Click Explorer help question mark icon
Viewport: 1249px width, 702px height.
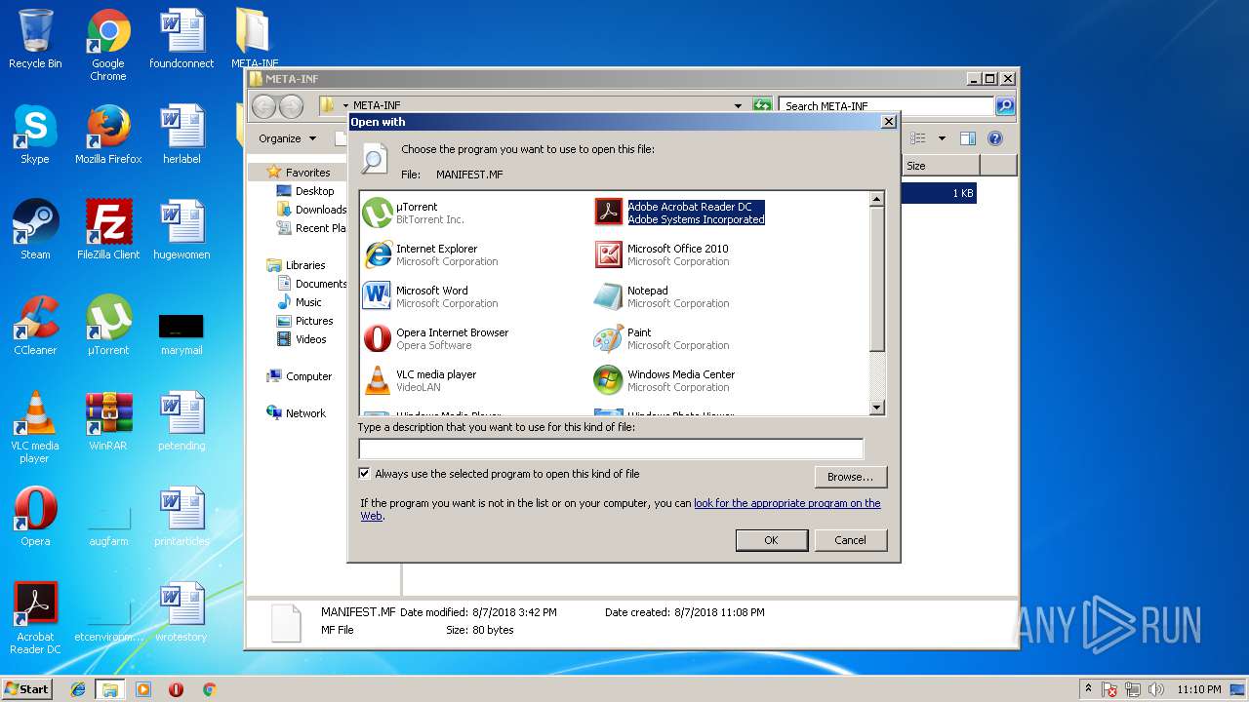tap(995, 138)
